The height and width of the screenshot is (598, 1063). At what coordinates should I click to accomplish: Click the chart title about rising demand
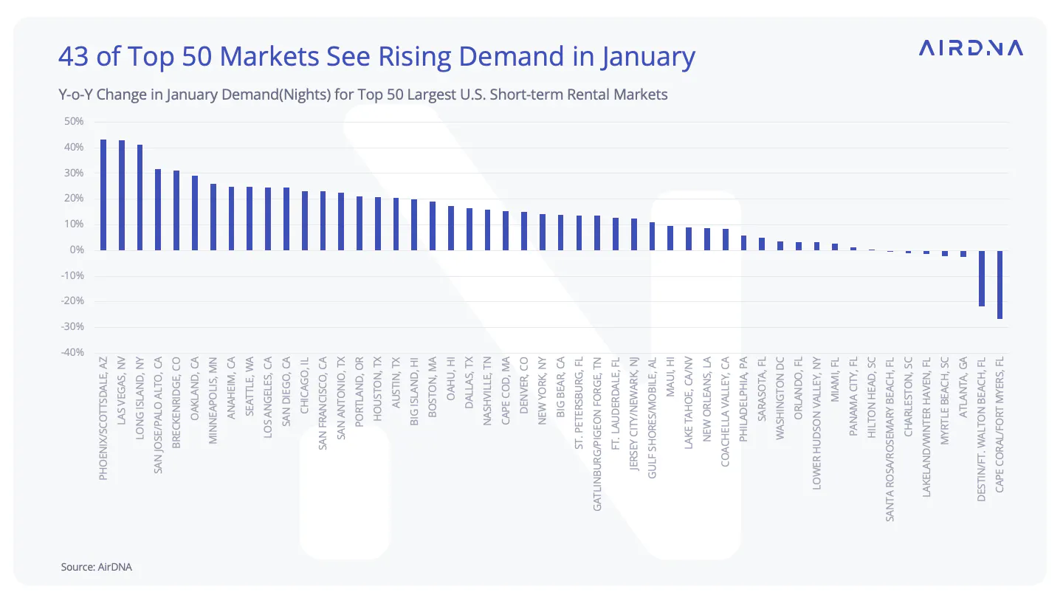376,58
